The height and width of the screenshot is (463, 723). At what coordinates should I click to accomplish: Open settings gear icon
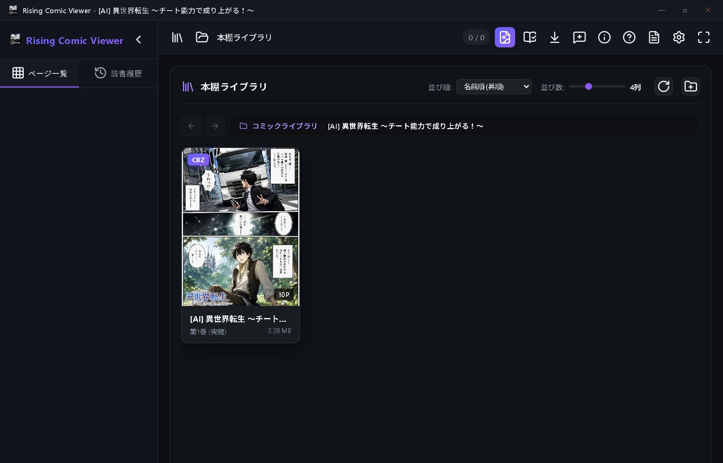pyautogui.click(x=679, y=37)
